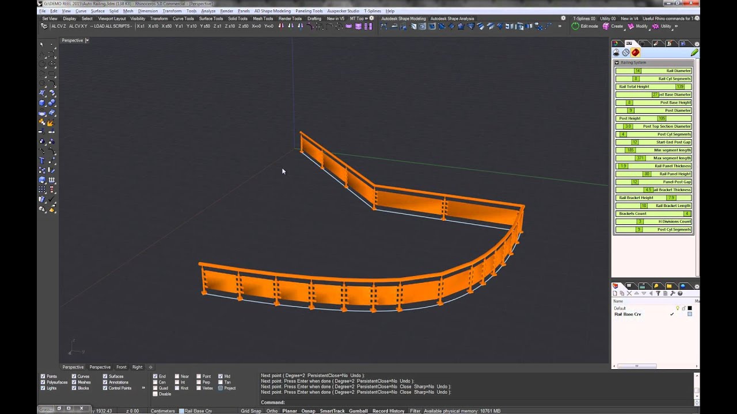
Task: Click the Layers panel help icon
Action: pos(680,293)
